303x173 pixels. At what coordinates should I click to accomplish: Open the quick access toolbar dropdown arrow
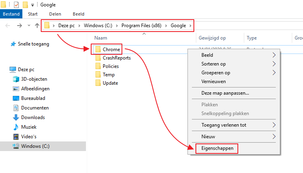tap(32, 5)
